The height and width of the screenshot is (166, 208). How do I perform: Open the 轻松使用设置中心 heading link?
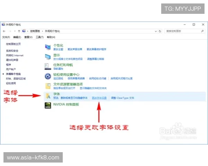pos(66,75)
